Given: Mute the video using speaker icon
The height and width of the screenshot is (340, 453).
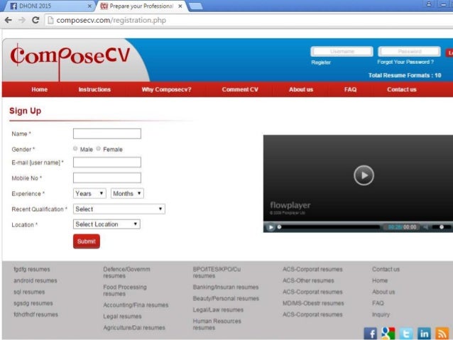Looking at the screenshot, I should [426, 227].
